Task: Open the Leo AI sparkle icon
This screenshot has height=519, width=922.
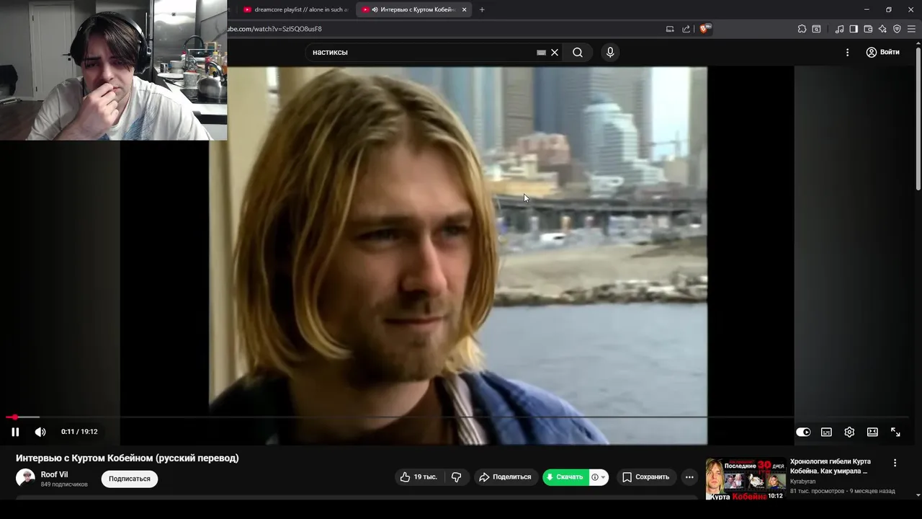Action: [882, 29]
